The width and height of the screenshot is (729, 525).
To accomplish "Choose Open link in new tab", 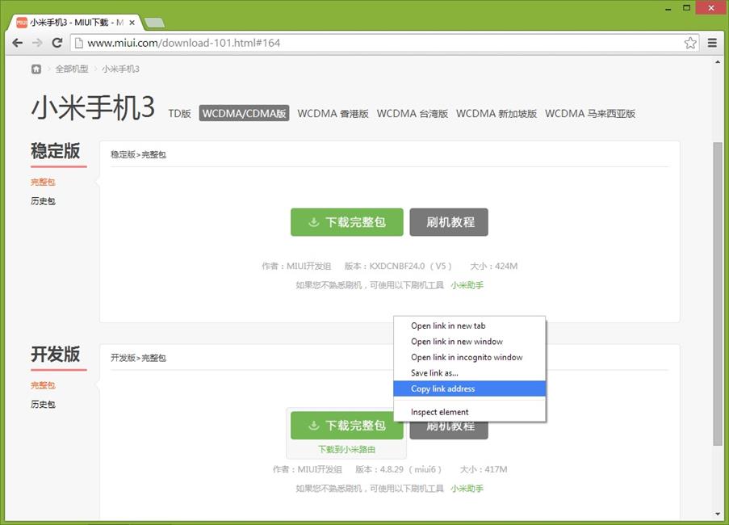I will point(470,325).
